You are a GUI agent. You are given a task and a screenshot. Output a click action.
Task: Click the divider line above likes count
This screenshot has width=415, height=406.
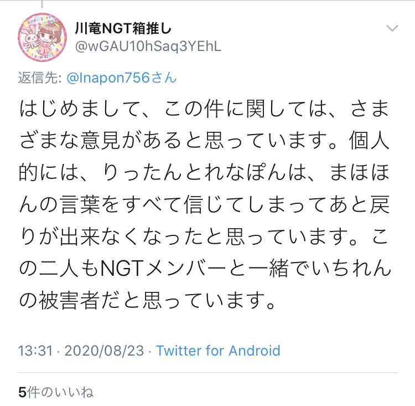tap(207, 373)
